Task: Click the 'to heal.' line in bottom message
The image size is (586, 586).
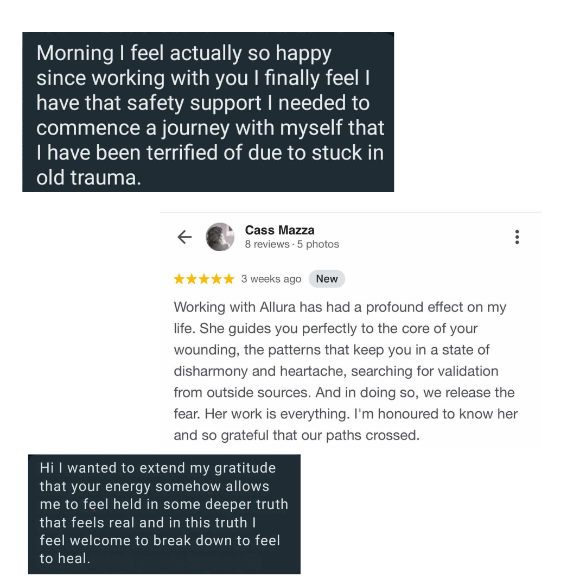Action: tap(65, 558)
